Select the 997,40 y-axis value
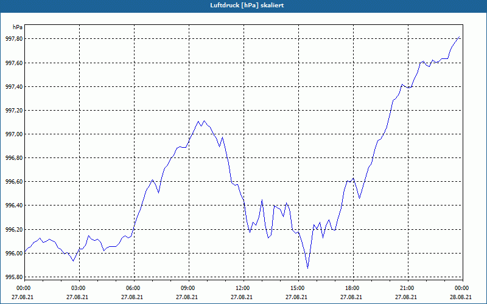The image size is (487, 304). 14,87
